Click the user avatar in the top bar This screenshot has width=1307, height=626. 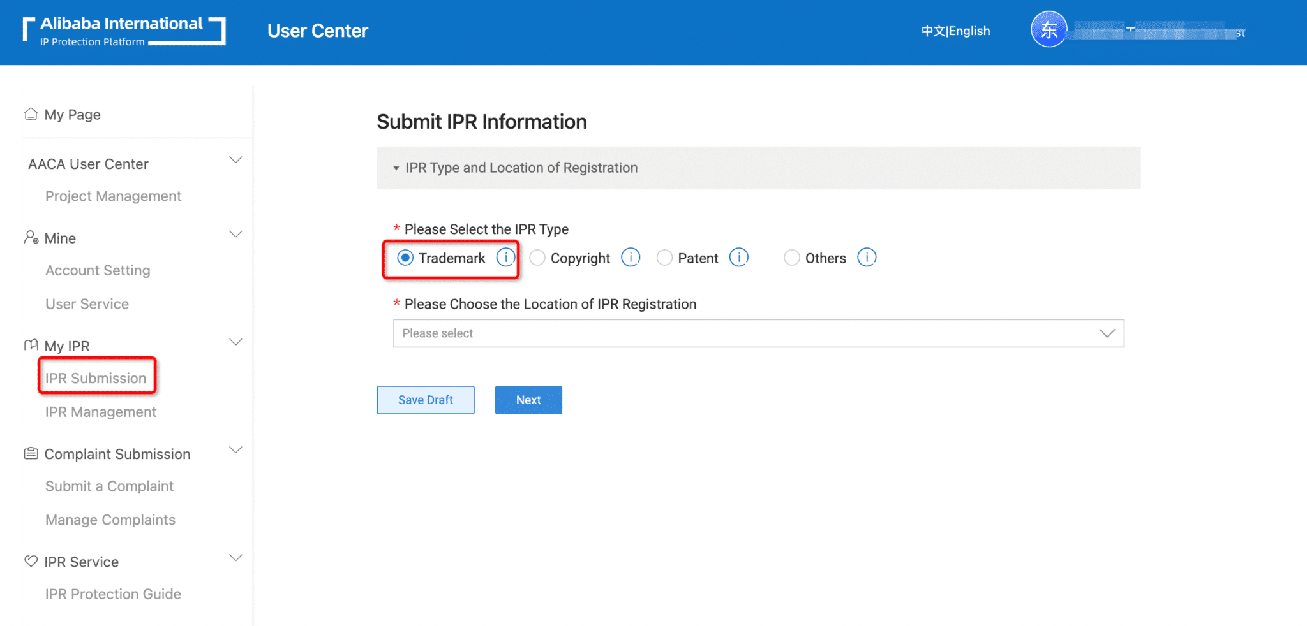click(x=1049, y=29)
